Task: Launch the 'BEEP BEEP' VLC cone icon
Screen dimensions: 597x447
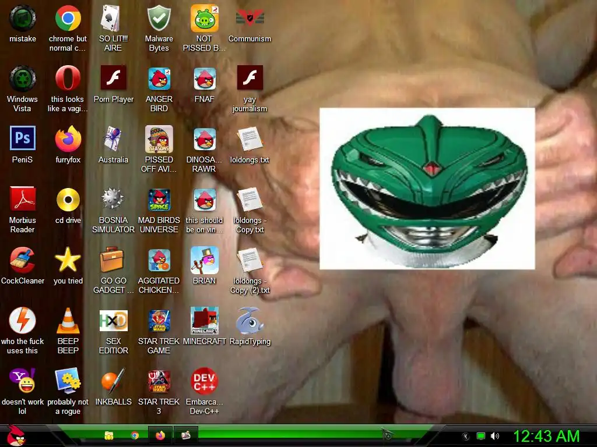Action: click(68, 321)
